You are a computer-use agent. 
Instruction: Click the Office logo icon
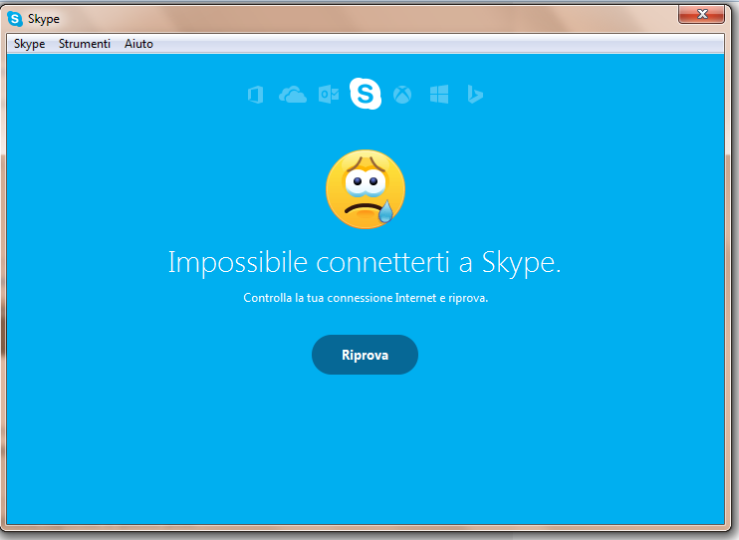click(255, 95)
